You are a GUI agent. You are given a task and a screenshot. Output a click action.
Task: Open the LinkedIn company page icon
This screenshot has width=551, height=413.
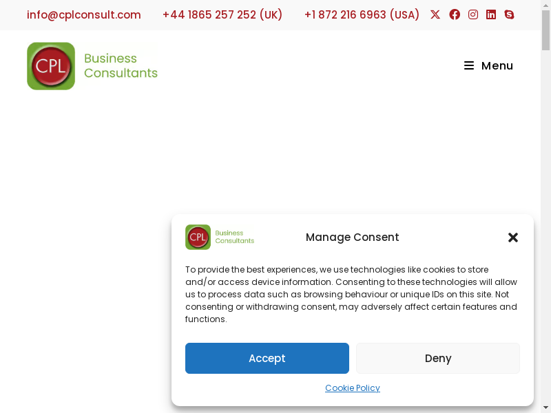tap(491, 14)
